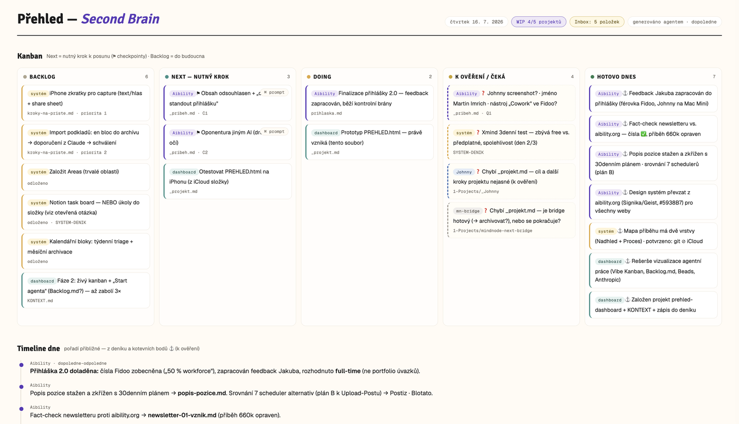Image resolution: width=739 pixels, height=424 pixels.
Task: Click bold popis-pozice.md in the timeline
Action: pos(202,393)
